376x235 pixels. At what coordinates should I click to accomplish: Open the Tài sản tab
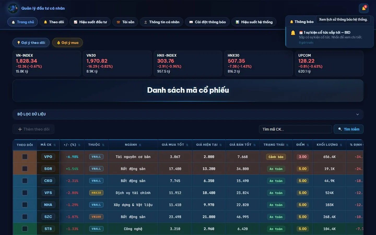point(125,22)
